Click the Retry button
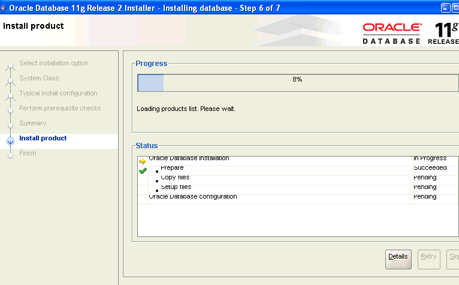The image size is (459, 285). (428, 259)
